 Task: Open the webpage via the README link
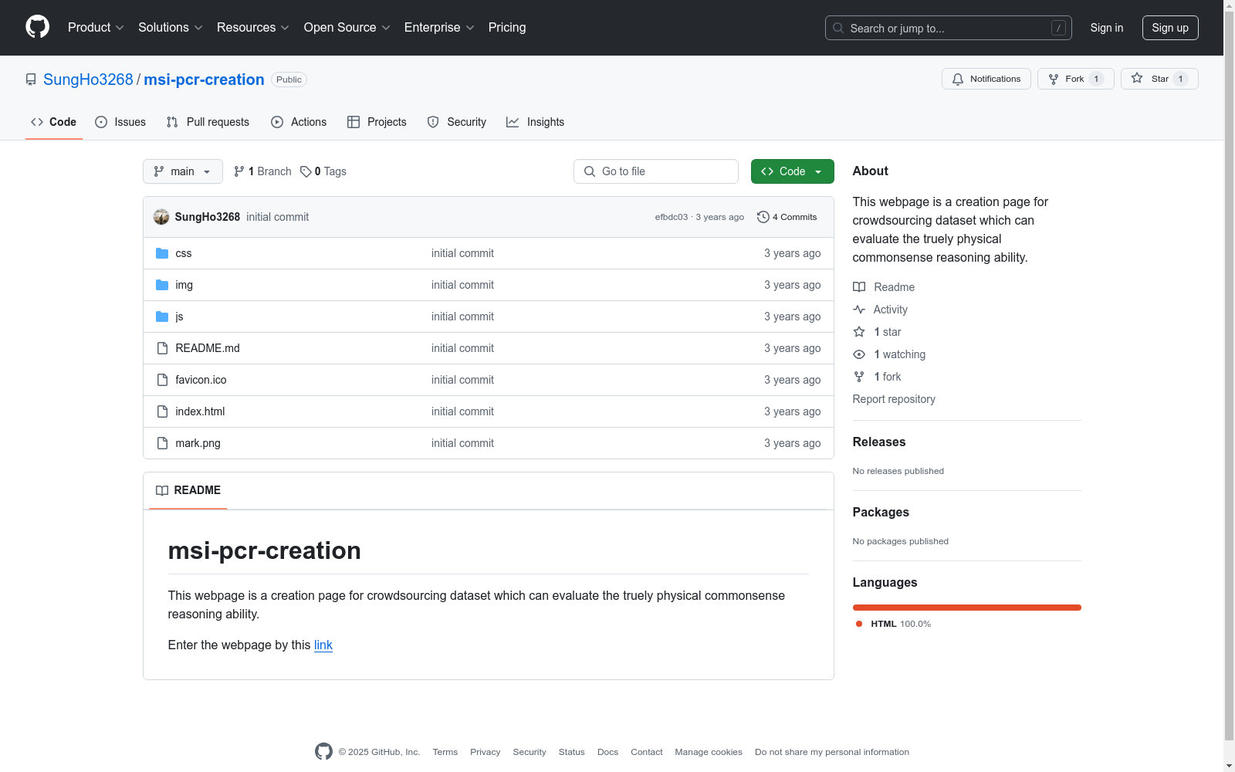[x=323, y=645]
